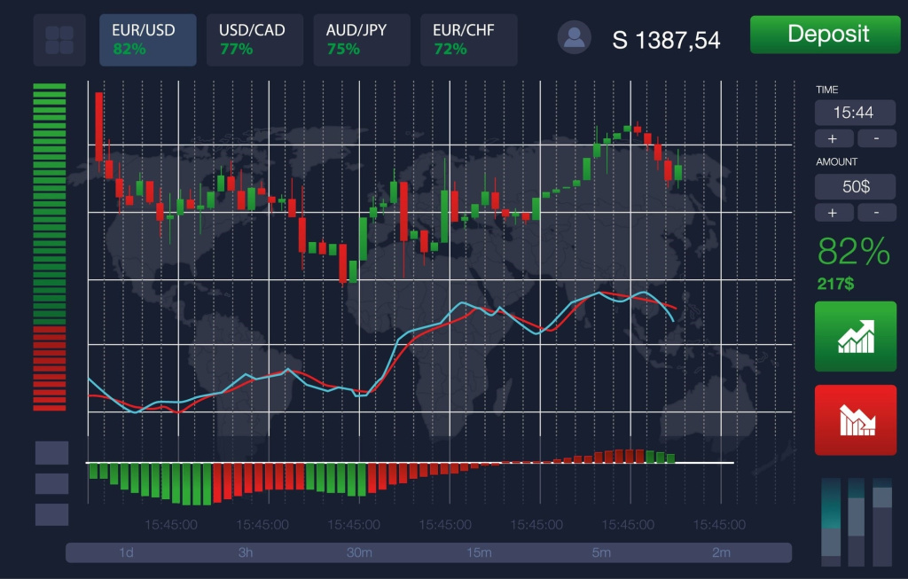Increase the time with the plus button
This screenshot has height=579, width=908.
coord(834,138)
